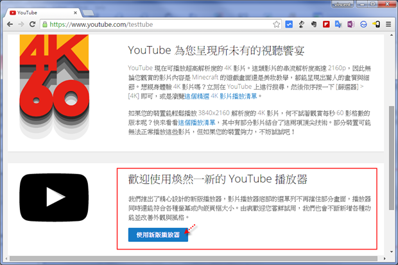Reload the page with the refresh icon

point(32,24)
